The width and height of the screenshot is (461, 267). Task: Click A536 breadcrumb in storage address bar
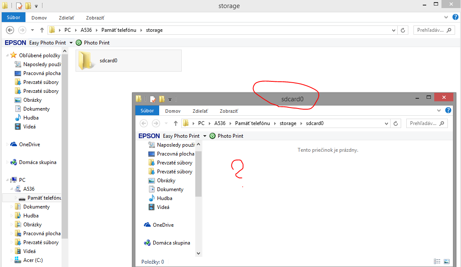(x=86, y=30)
